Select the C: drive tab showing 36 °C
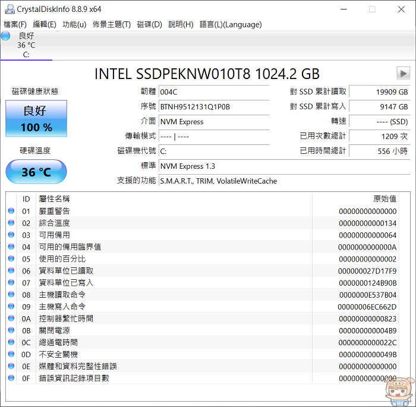Image resolution: width=416 pixels, height=407 pixels. click(x=26, y=45)
